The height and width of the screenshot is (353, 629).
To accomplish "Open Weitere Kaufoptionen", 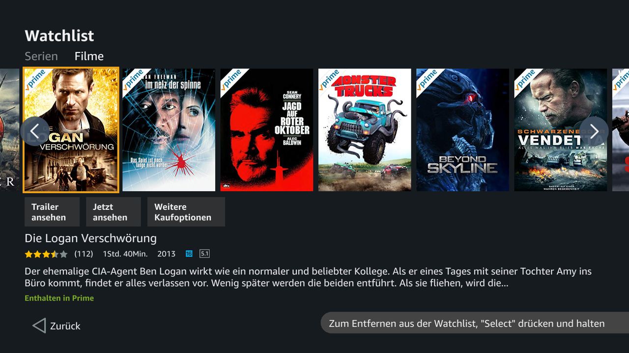I will 186,212.
